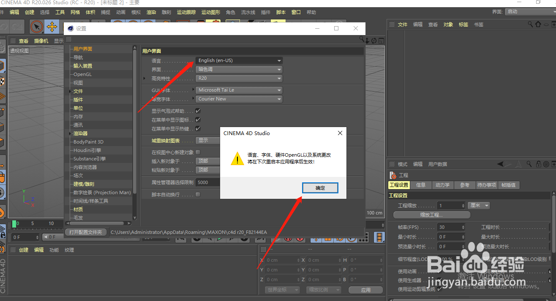The image size is (556, 301).
Task: Click 打开配置文件夹 button
Action: coord(86,232)
